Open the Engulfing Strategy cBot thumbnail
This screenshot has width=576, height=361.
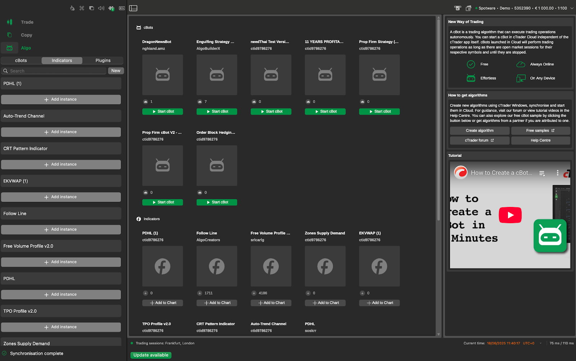tap(217, 75)
